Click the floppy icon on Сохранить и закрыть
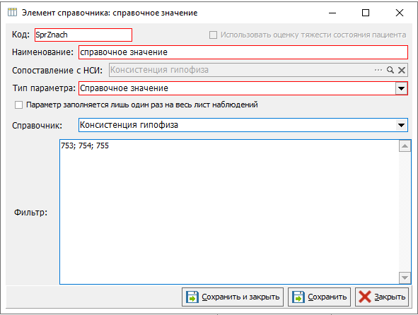The width and height of the screenshot is (418, 315). click(192, 297)
